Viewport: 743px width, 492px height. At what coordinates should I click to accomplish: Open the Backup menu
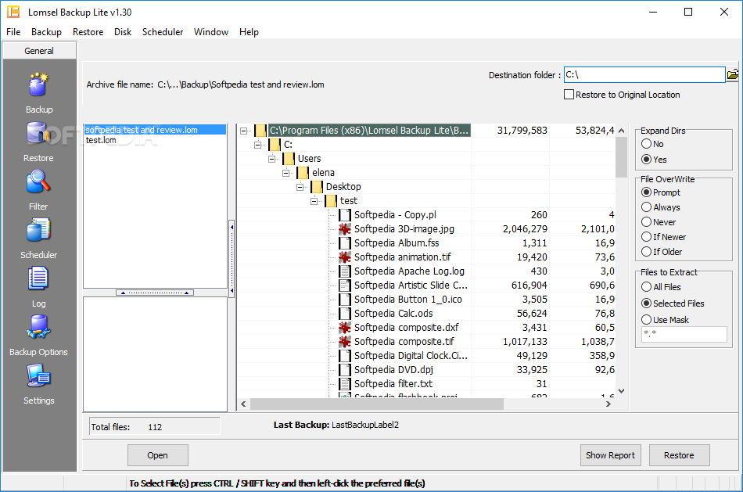click(x=46, y=32)
